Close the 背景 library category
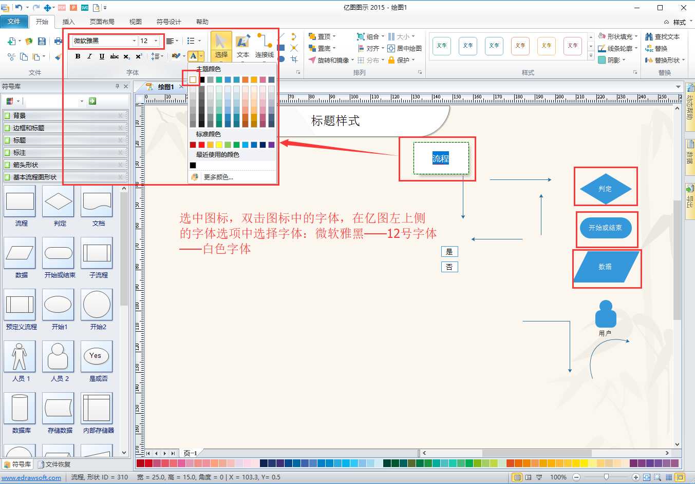 pos(121,115)
